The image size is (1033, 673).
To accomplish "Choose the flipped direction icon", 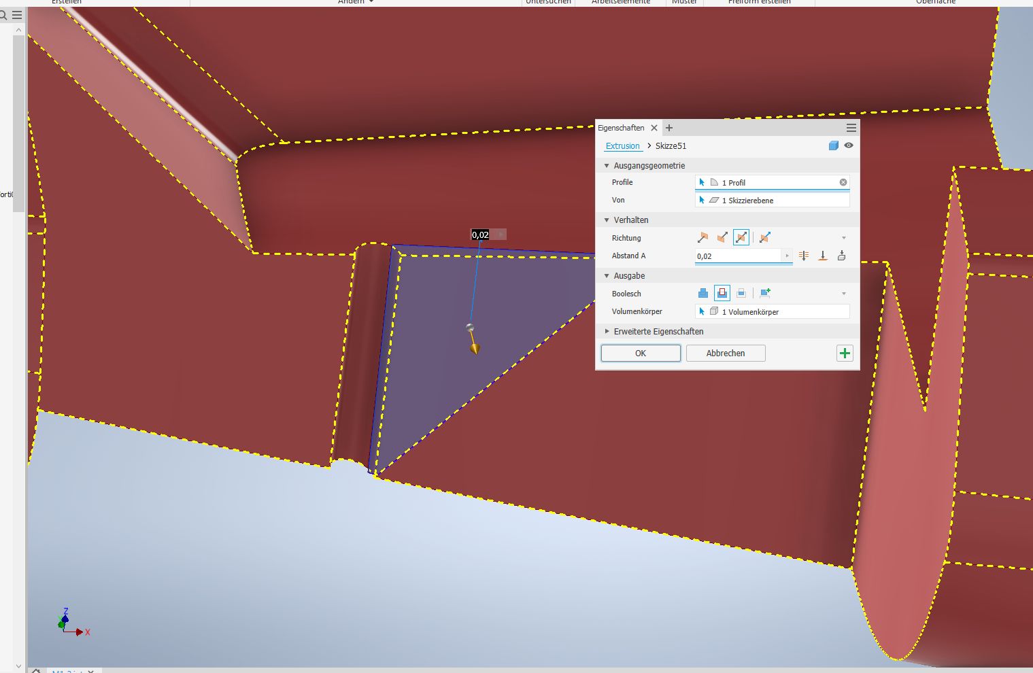I will click(722, 237).
